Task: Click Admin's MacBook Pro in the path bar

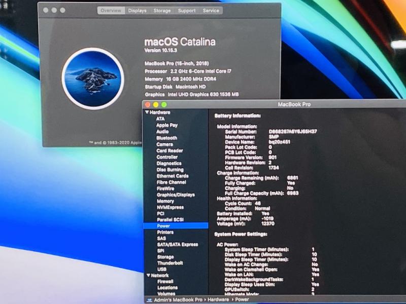Action: pyautogui.click(x=178, y=300)
